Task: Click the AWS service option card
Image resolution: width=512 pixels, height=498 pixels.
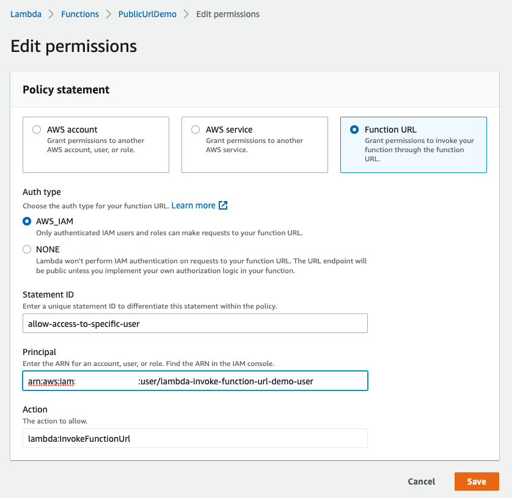Action: (x=255, y=145)
